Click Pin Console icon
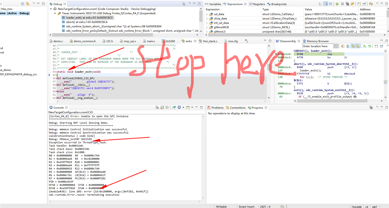This screenshot has width=389, height=208. (x=174, y=107)
